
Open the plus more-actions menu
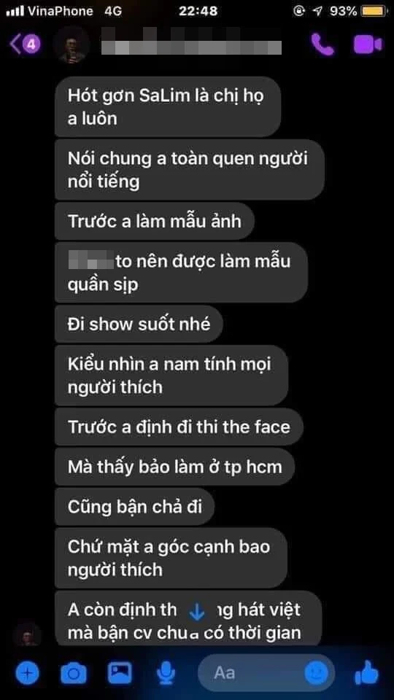tap(27, 672)
